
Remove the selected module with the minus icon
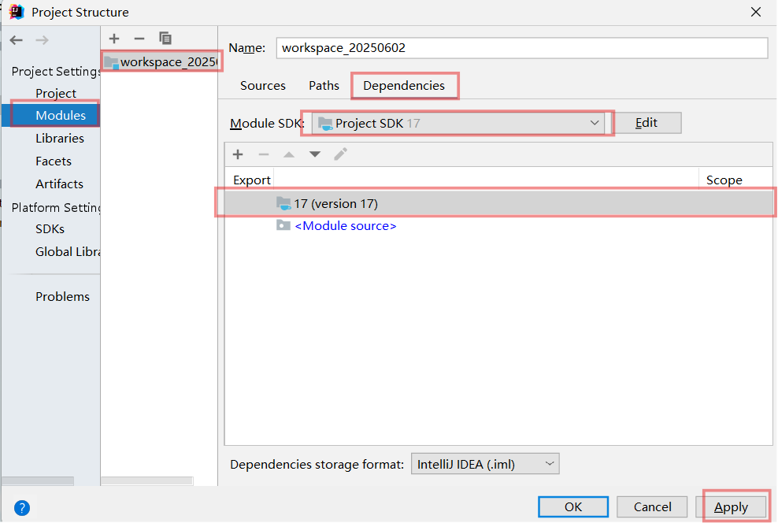click(139, 39)
